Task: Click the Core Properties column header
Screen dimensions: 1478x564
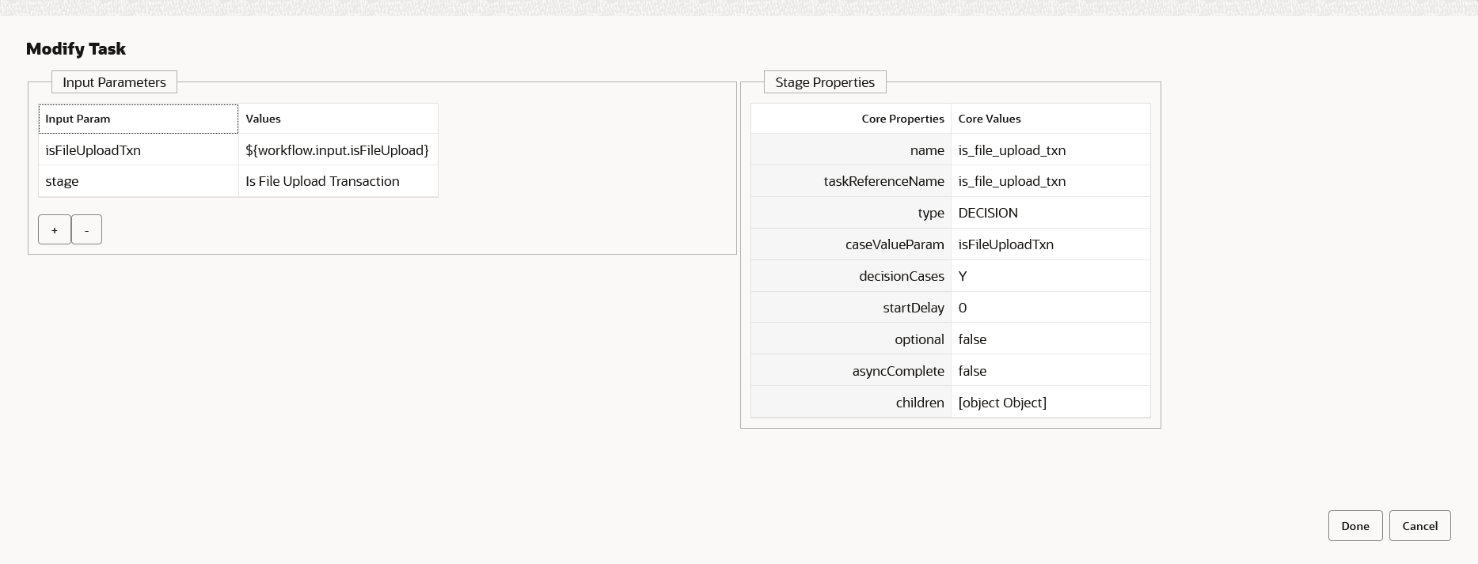Action: (x=851, y=119)
